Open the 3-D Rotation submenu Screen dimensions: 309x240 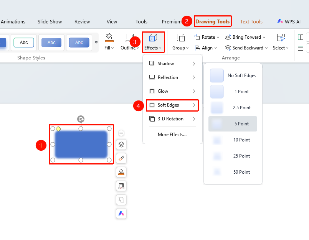(x=172, y=119)
